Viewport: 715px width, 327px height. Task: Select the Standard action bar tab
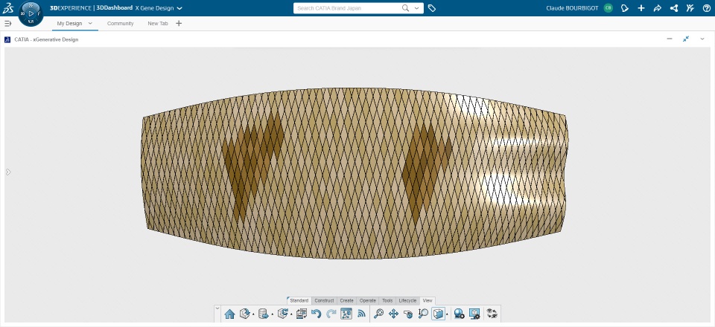pyautogui.click(x=299, y=301)
